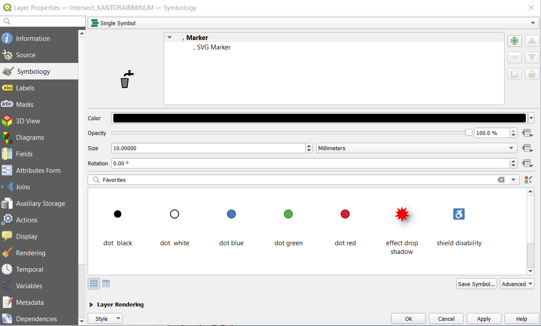Open the style manager icon beside Favorites
The width and height of the screenshot is (541, 326).
point(528,180)
